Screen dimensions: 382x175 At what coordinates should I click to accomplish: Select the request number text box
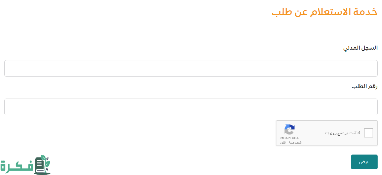[191, 107]
